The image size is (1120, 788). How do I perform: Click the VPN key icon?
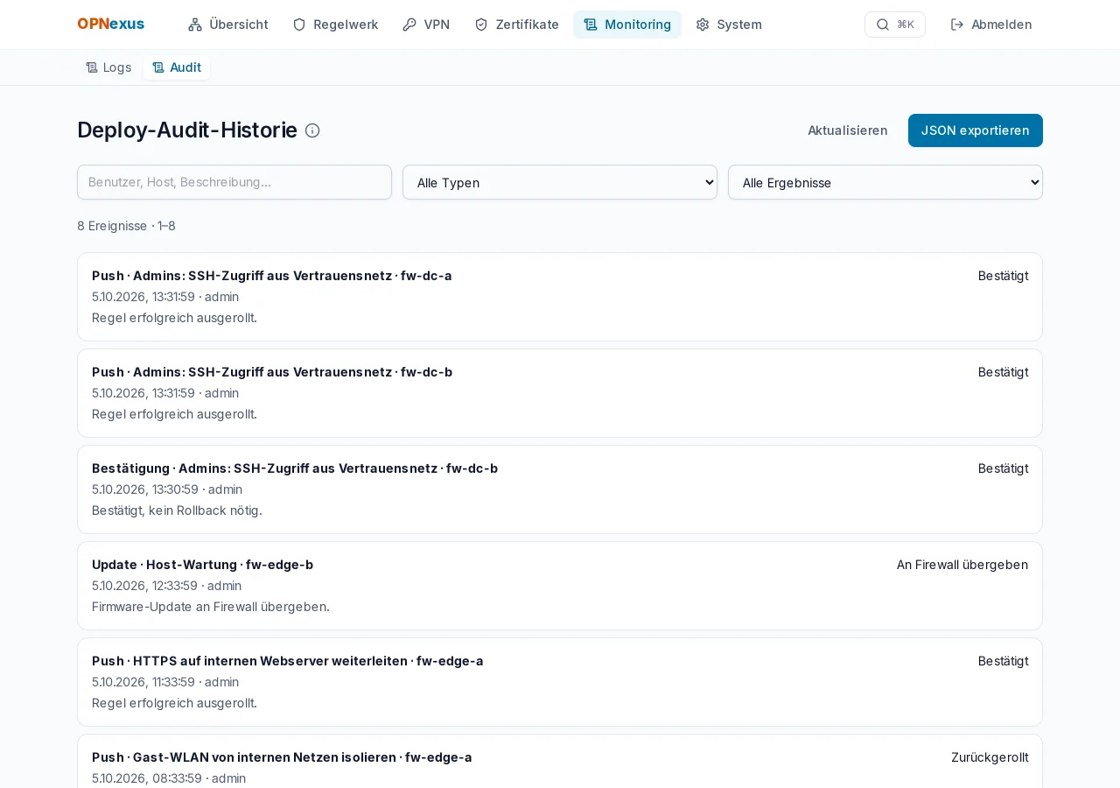pos(409,25)
